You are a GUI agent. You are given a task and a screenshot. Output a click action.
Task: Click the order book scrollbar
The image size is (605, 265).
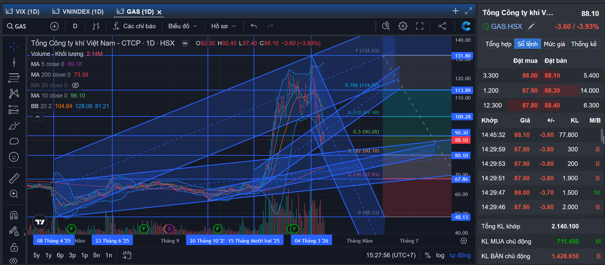pos(602,135)
